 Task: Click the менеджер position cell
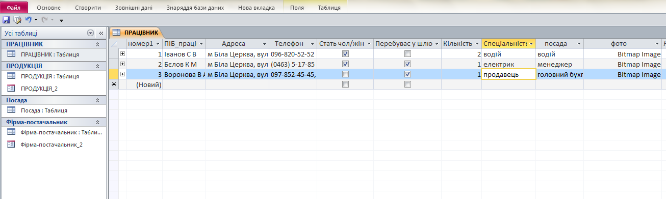(x=559, y=64)
